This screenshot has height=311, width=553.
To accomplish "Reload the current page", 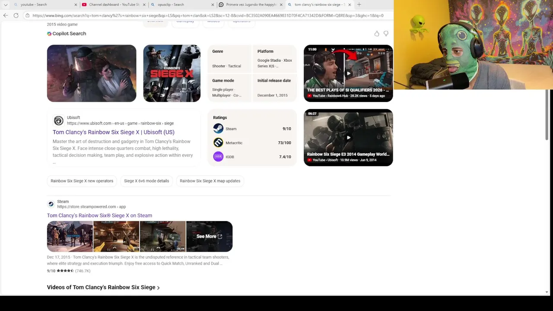I will 16,16.
